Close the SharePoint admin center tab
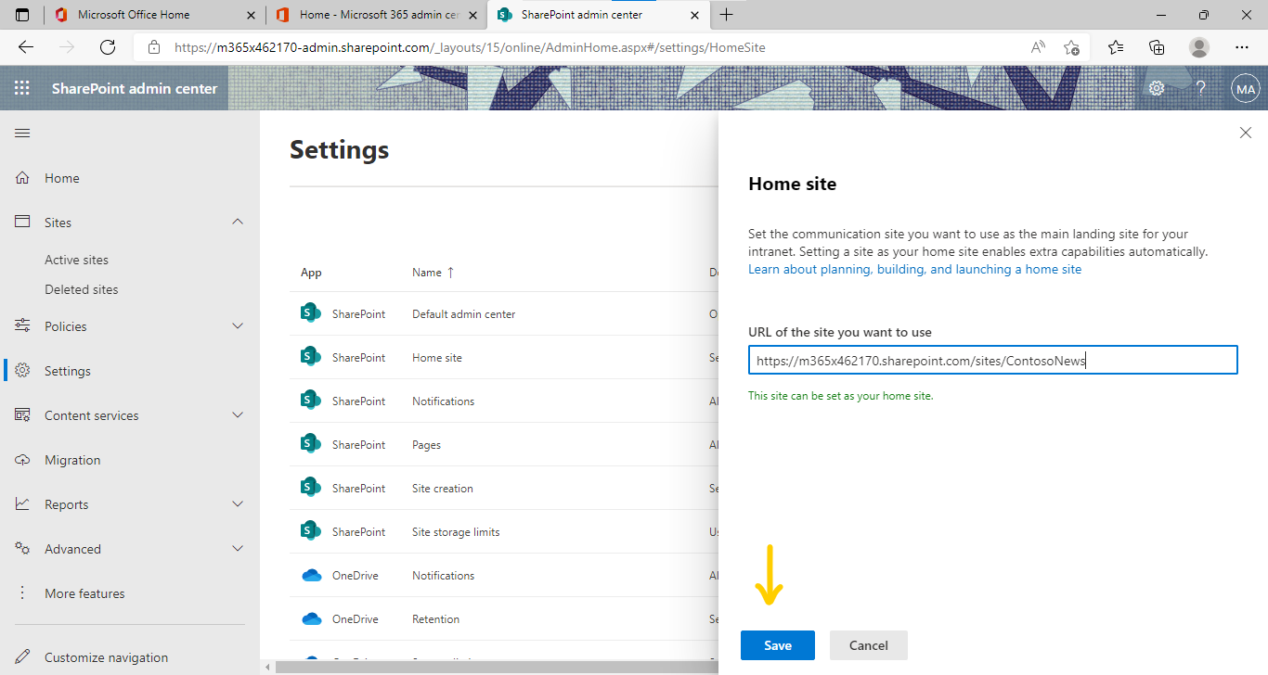Screen dimensions: 1268x675 [694, 15]
